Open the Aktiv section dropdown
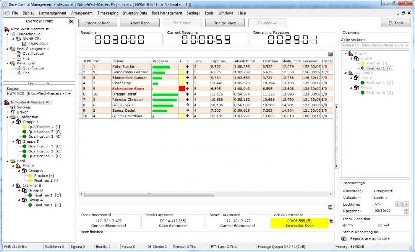 click(x=407, y=45)
